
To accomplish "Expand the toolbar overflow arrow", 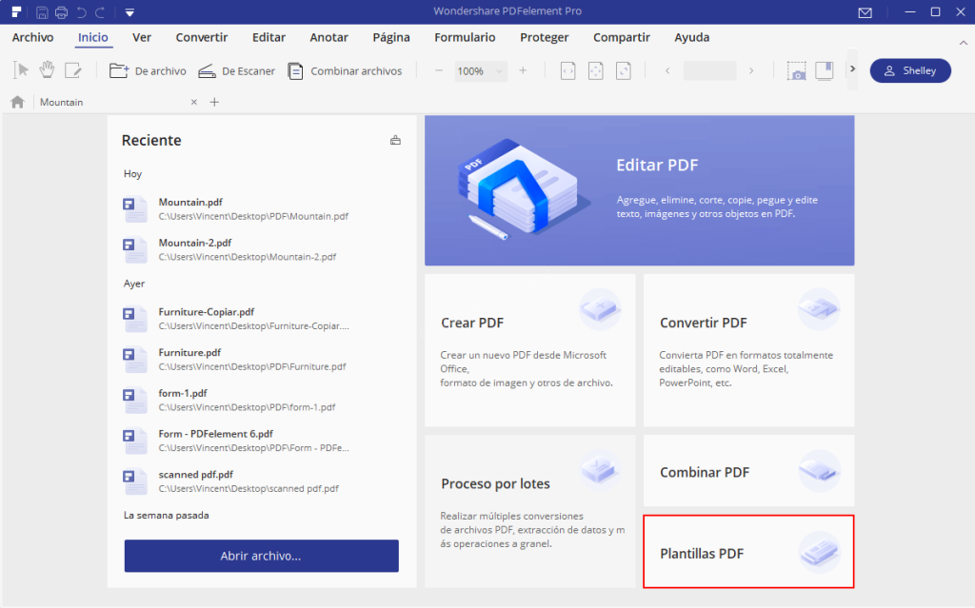I will click(852, 69).
